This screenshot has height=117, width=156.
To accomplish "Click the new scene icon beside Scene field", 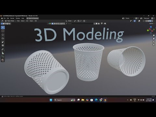I will 136,18.
